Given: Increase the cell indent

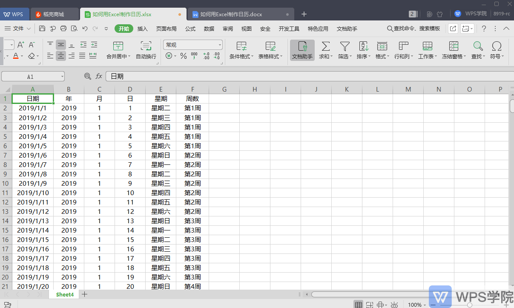Looking at the screenshot, I should click(x=93, y=45).
